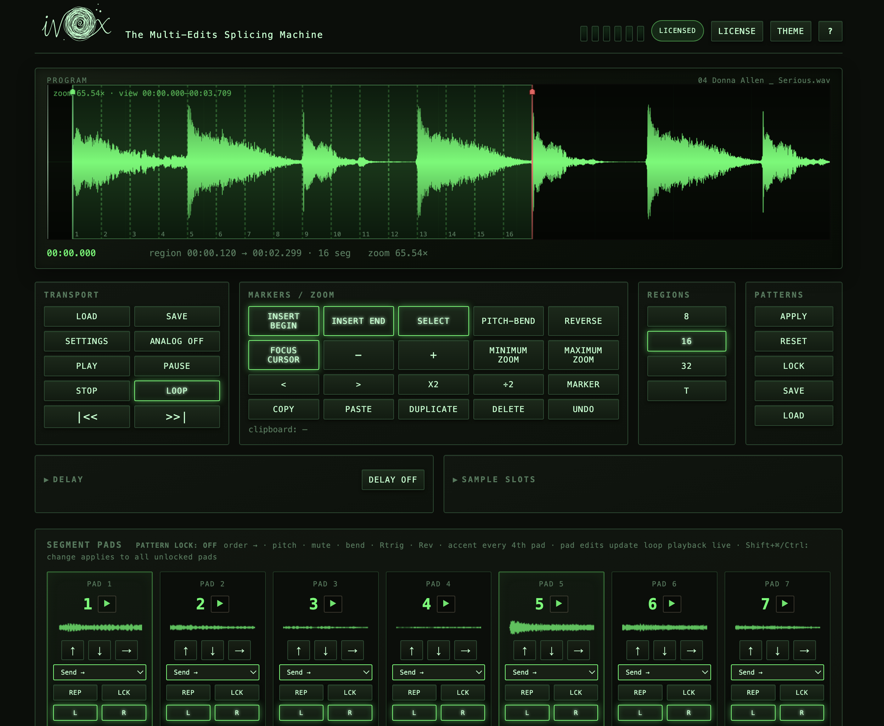884x726 pixels.
Task: Click the REVERSE button
Action: [x=583, y=321]
